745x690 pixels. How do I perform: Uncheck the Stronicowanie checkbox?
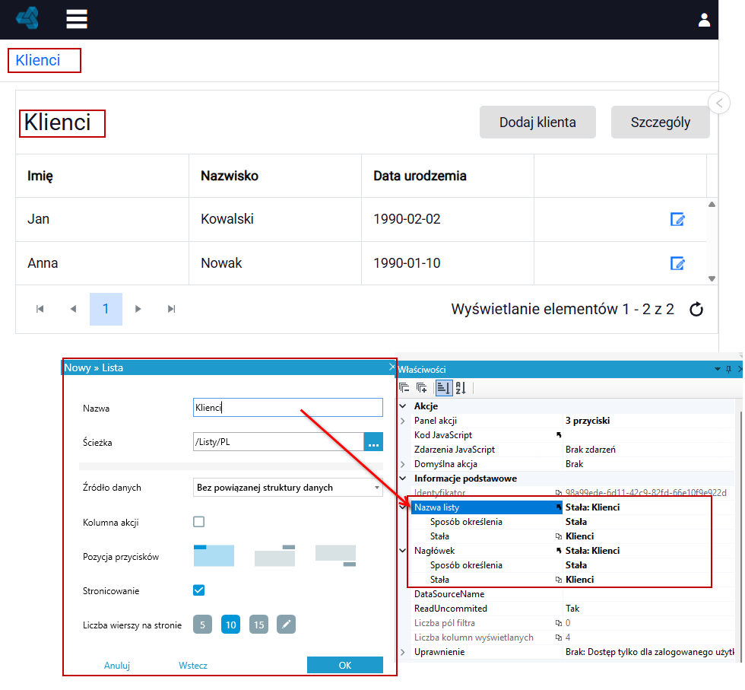198,590
